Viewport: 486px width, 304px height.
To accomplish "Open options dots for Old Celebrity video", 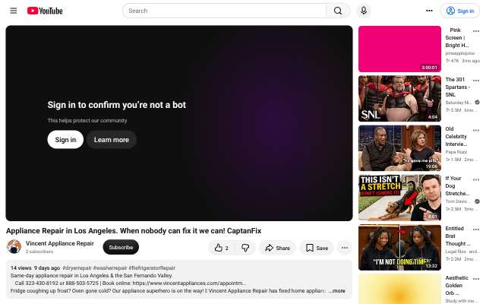I will (476, 130).
